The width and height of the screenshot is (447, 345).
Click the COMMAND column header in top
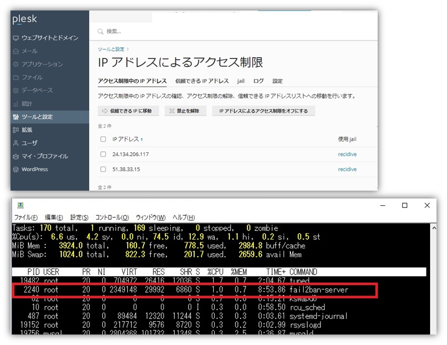[303, 272]
